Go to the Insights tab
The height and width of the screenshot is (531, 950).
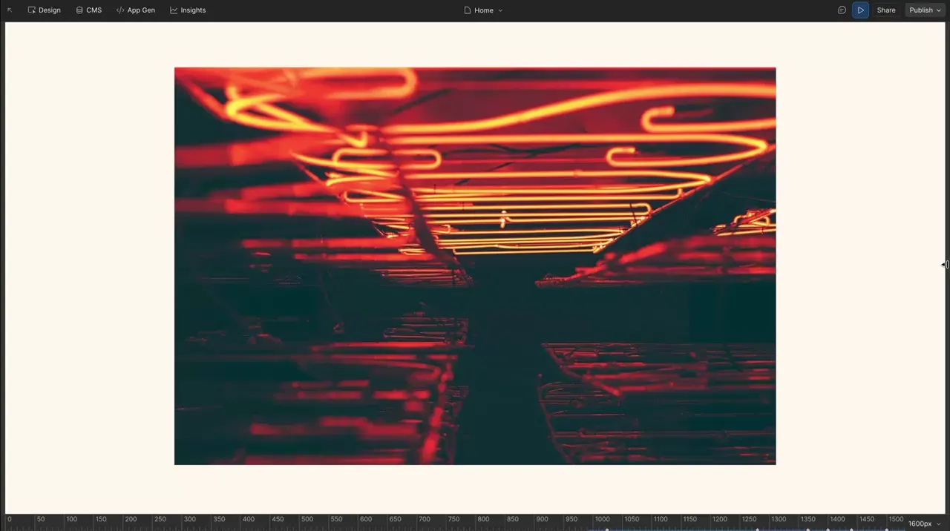[x=188, y=10]
